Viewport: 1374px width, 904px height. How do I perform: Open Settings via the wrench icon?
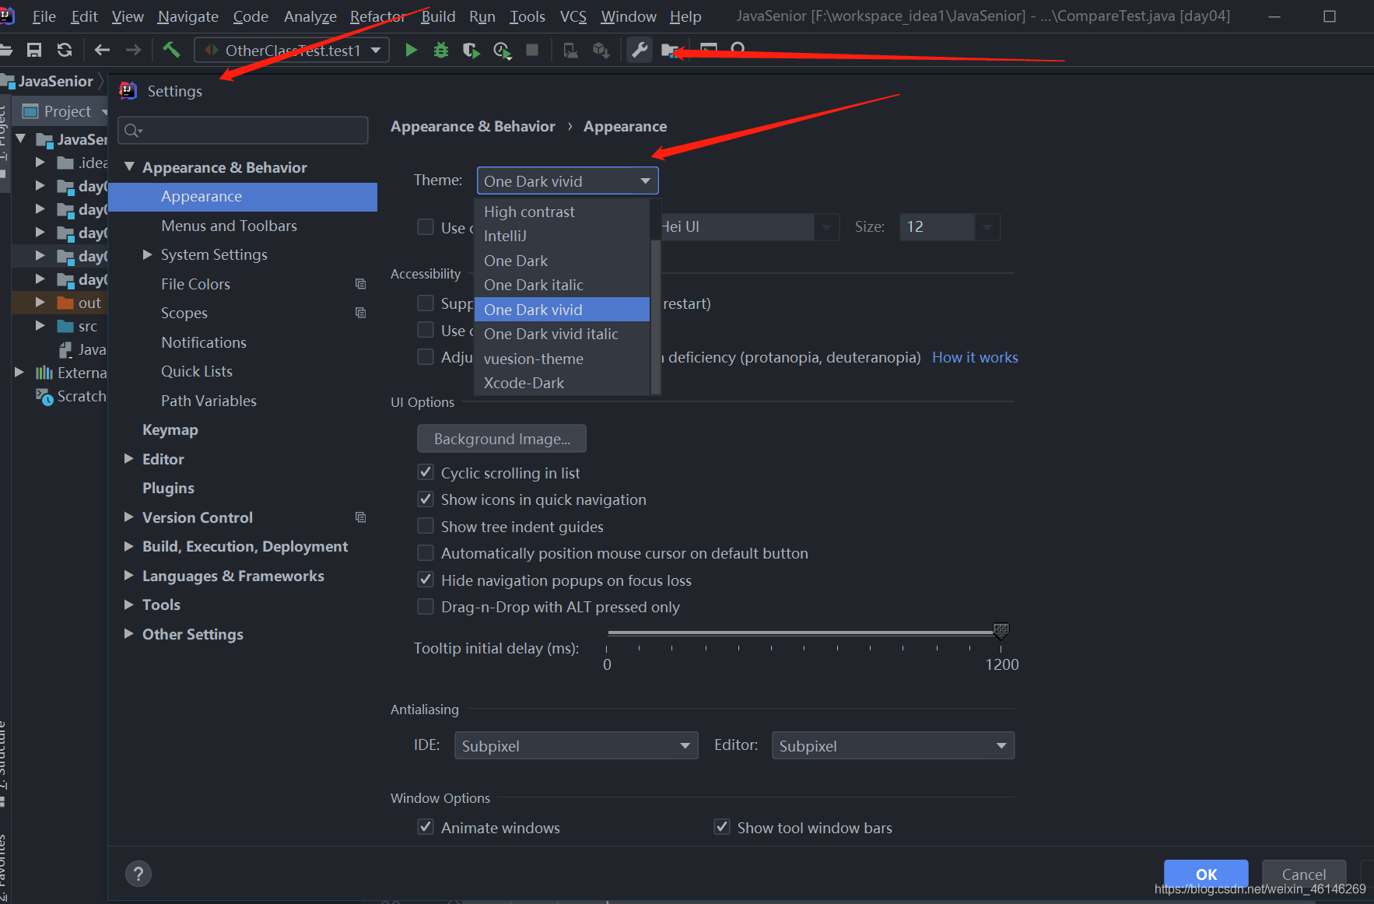coord(640,51)
